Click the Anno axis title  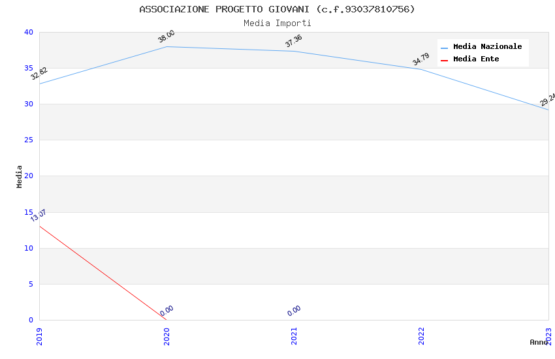click(539, 342)
